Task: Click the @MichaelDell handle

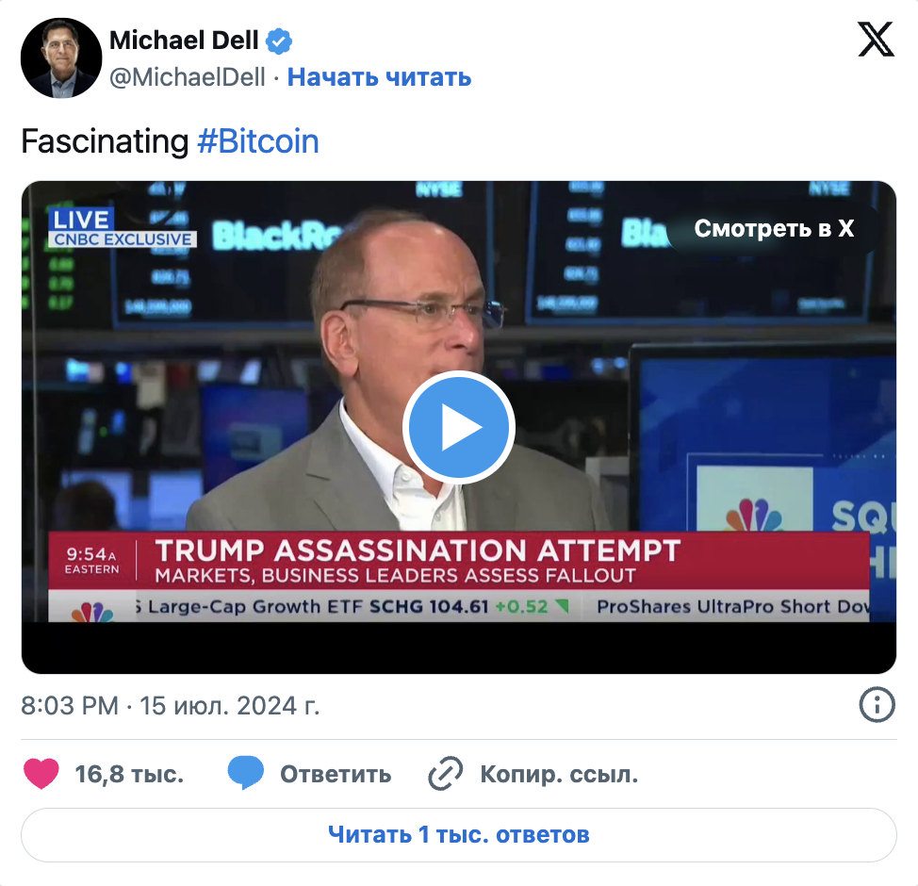Action: (x=188, y=77)
